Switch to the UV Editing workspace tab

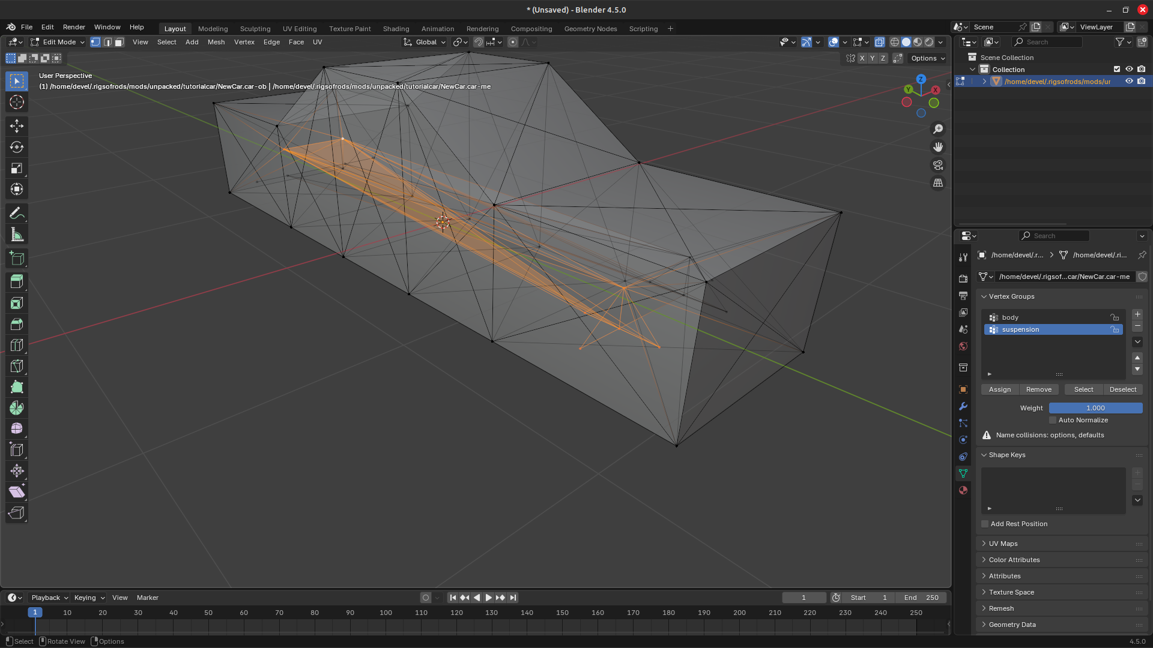coord(300,28)
